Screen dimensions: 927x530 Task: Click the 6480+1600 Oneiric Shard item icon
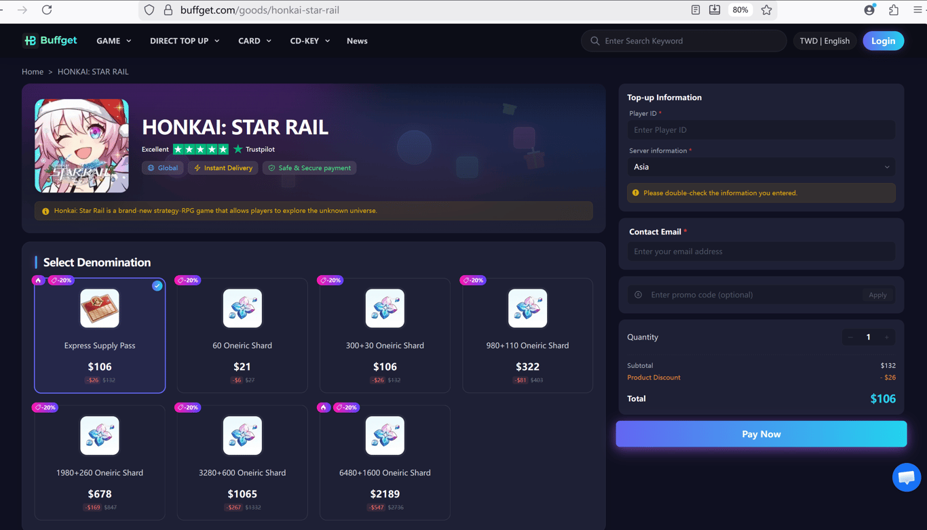coord(385,435)
